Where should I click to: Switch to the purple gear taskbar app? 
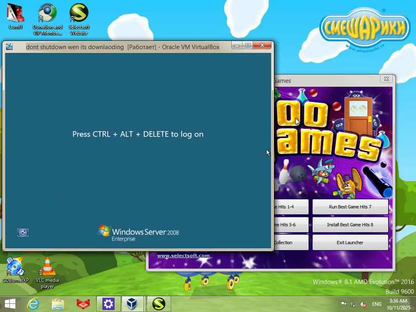108,304
